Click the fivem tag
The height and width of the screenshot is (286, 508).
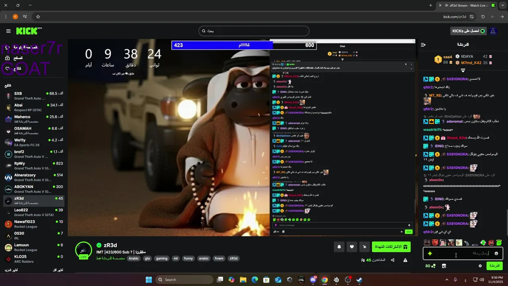(219, 258)
